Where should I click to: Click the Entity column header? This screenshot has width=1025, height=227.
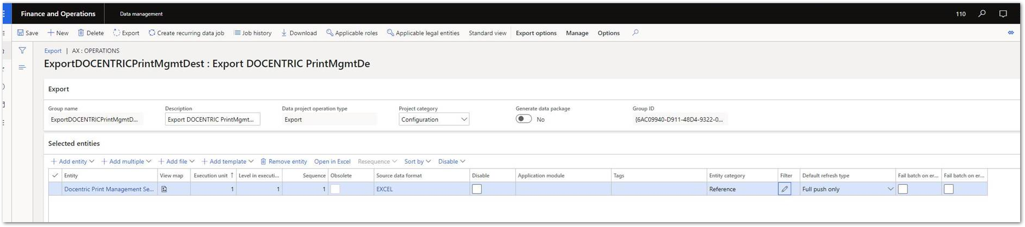(x=109, y=176)
